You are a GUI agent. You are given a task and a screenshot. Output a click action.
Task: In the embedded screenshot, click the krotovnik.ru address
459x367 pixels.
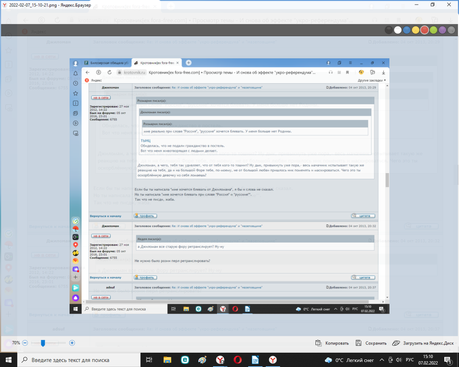[x=134, y=72]
